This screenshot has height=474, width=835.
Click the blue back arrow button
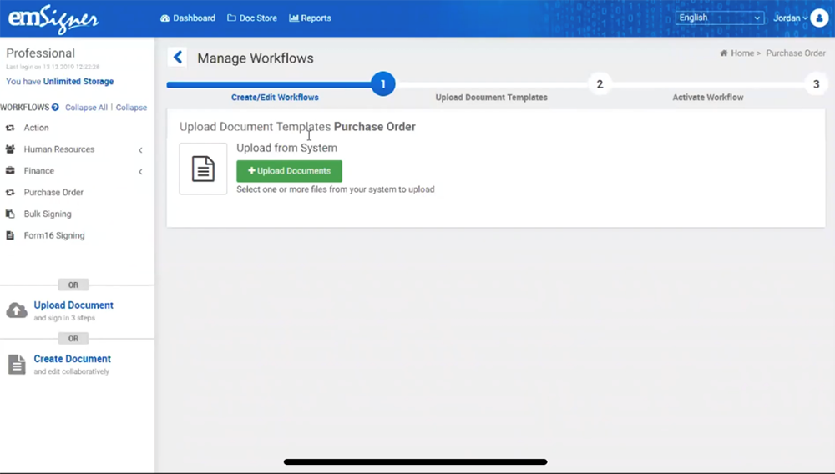coord(177,58)
